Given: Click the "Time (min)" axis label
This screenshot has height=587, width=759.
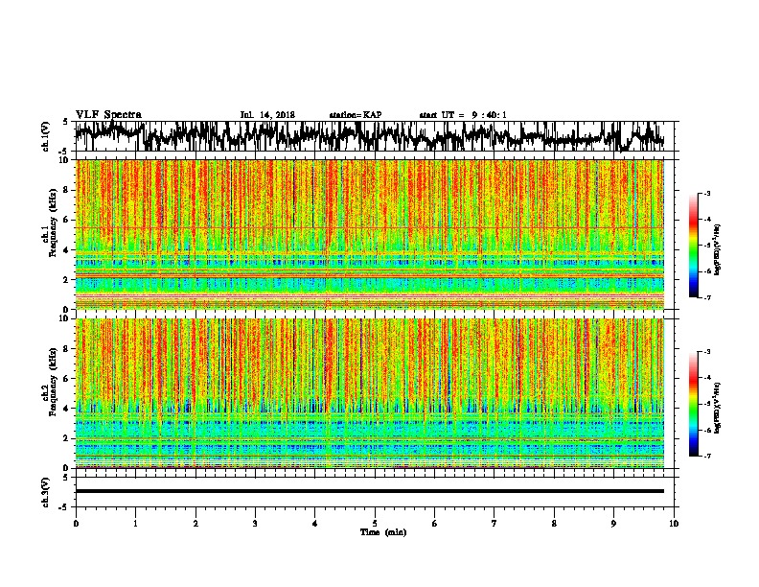Looking at the screenshot, I should (383, 532).
